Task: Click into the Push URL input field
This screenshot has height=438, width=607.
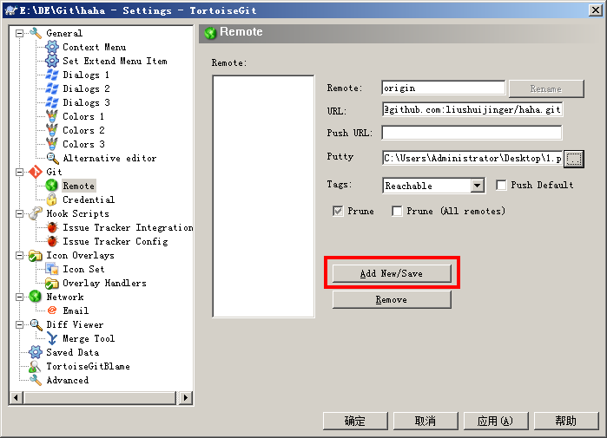Action: (472, 133)
